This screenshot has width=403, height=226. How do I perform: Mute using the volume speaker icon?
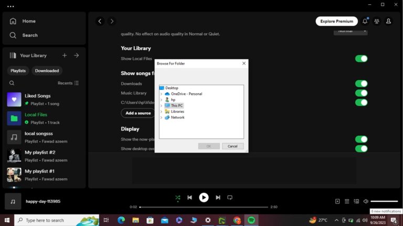coord(366,201)
